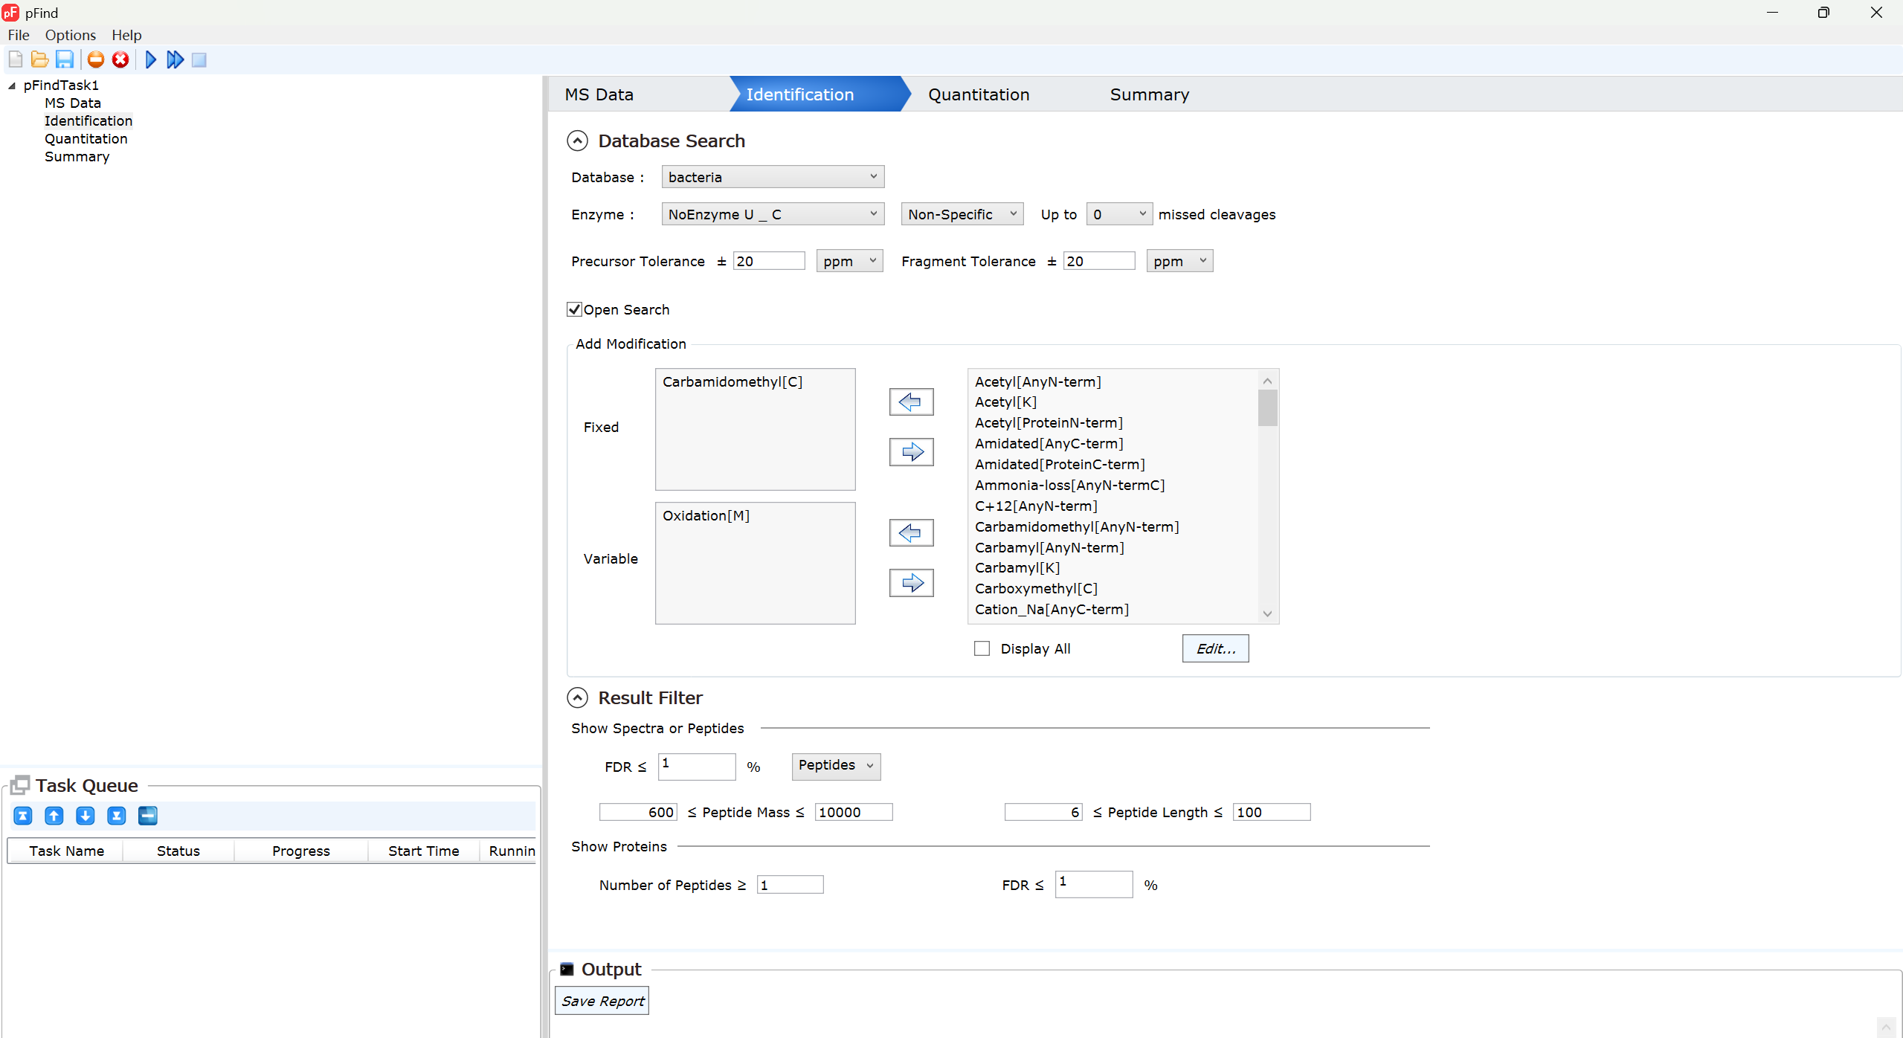Select Carbamidomethyl[C] in the Fixed list
The image size is (1903, 1038).
coord(732,382)
